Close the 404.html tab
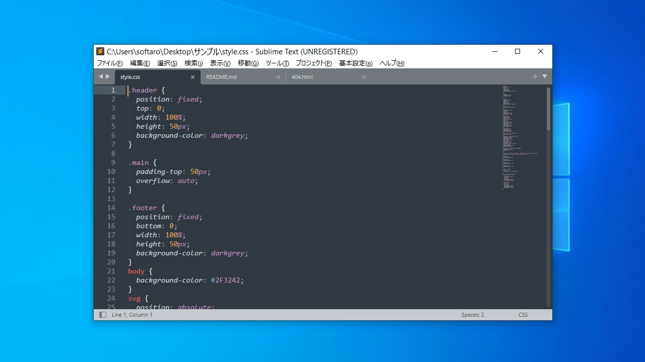645x362 pixels. 364,77
